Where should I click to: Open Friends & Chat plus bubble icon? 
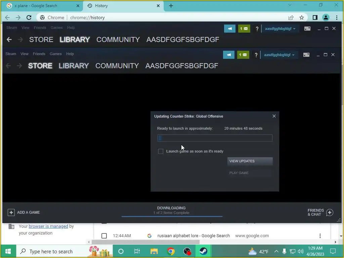pos(330,212)
